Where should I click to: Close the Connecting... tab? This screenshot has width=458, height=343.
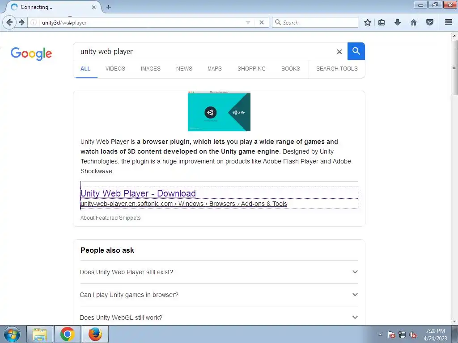(x=94, y=7)
